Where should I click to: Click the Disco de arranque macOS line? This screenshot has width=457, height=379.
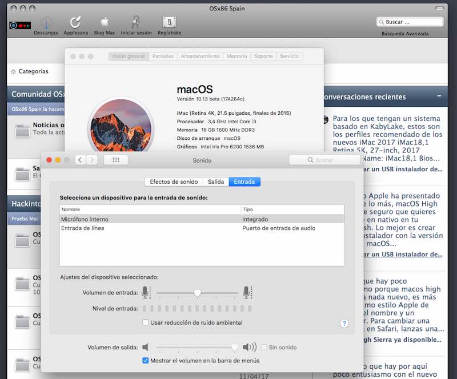[209, 138]
